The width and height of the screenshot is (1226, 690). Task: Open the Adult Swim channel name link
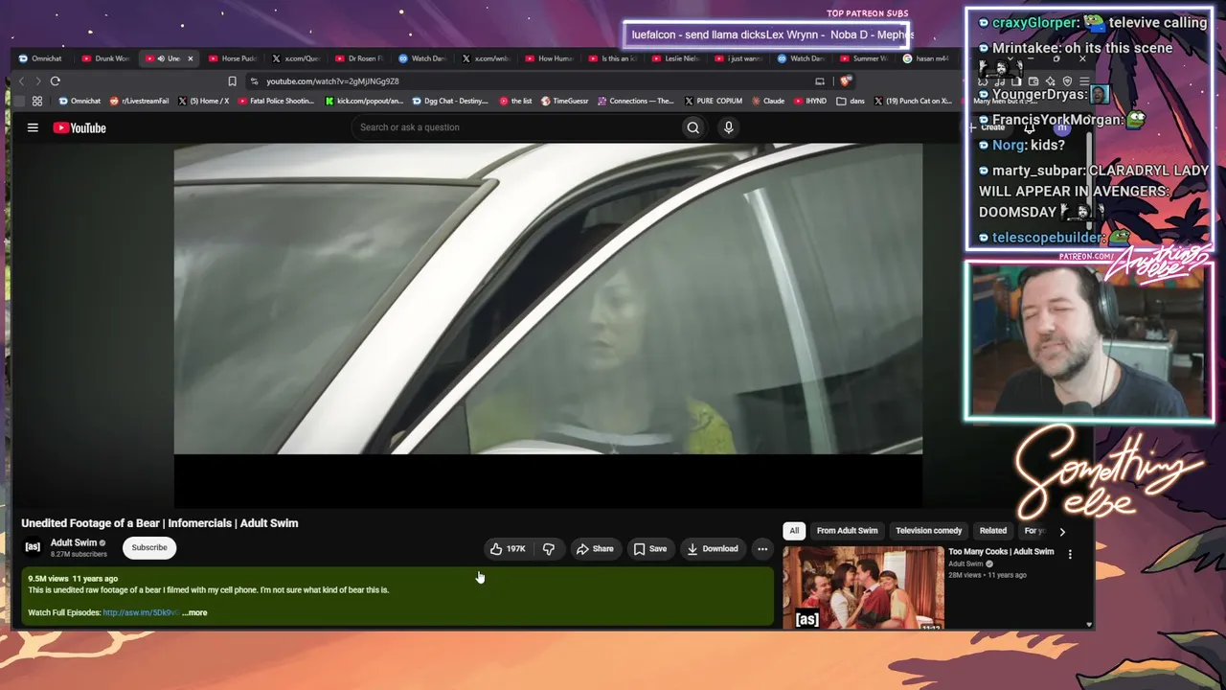(x=74, y=542)
